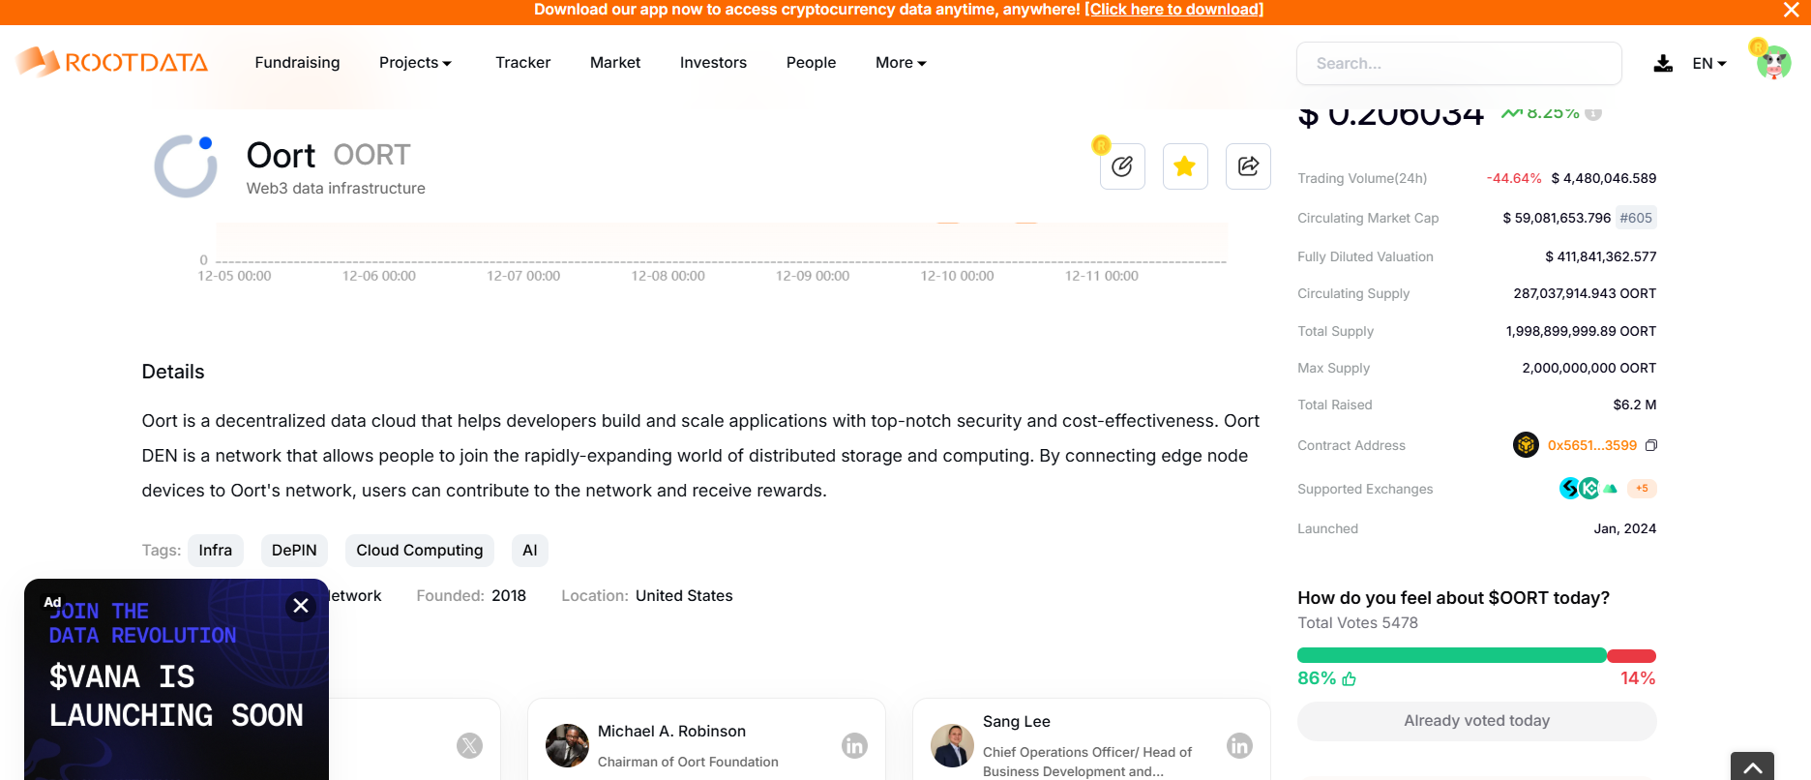
Task: Click the Launched Jan, 2024 value
Action: pyautogui.click(x=1625, y=528)
